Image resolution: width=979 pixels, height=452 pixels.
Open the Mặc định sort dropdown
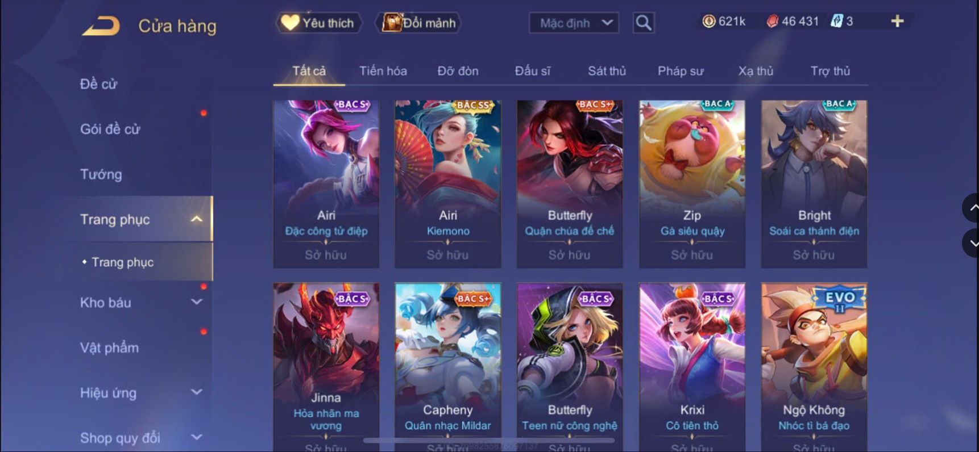tap(574, 23)
